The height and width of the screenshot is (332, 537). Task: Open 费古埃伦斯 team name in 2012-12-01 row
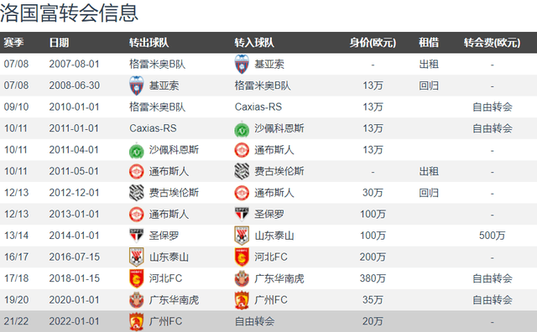(x=174, y=193)
